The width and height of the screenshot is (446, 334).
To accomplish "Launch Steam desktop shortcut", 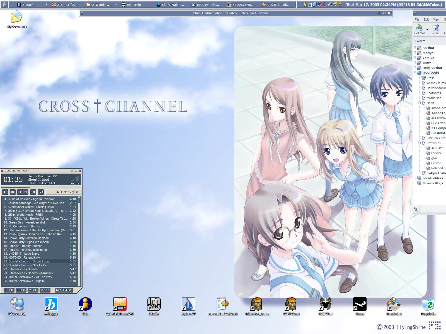I will tap(360, 306).
